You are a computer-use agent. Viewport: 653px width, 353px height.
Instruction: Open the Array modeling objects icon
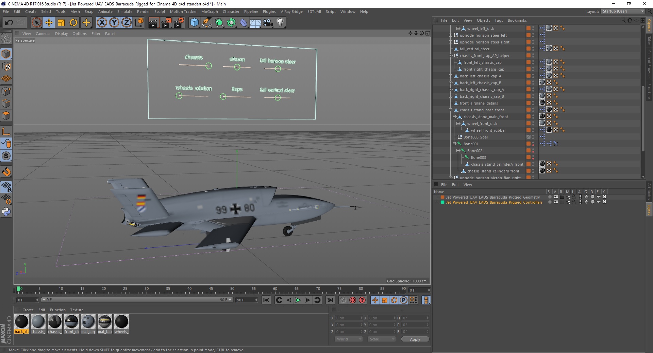[x=231, y=23]
